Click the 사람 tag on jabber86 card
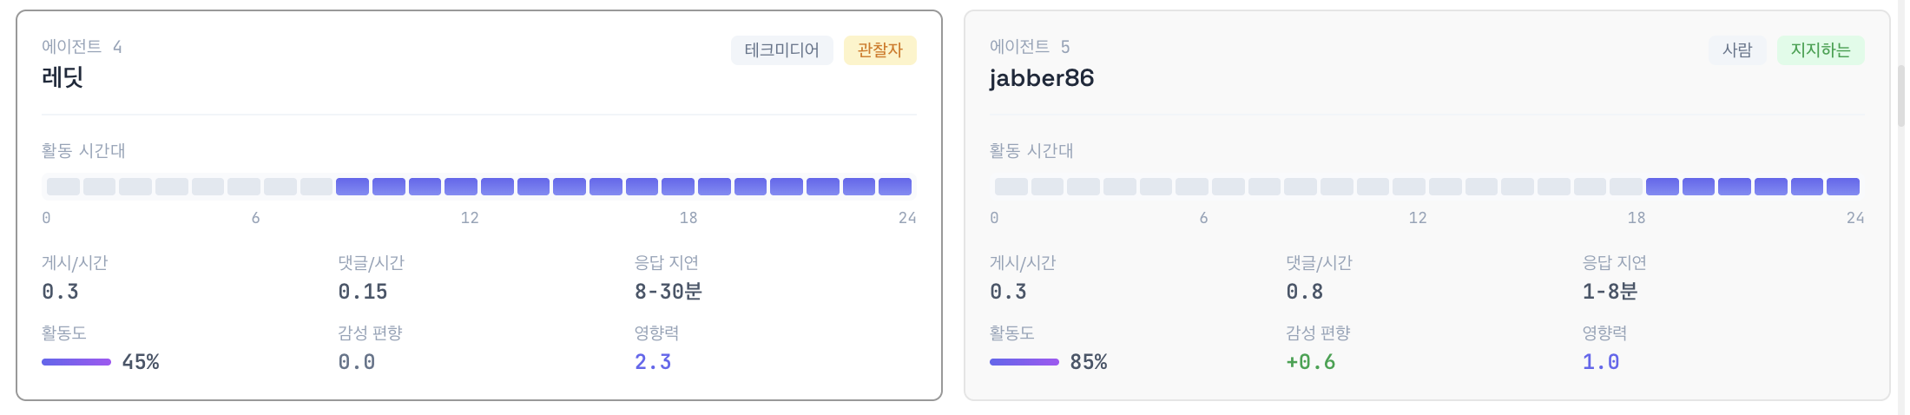 click(x=1737, y=50)
